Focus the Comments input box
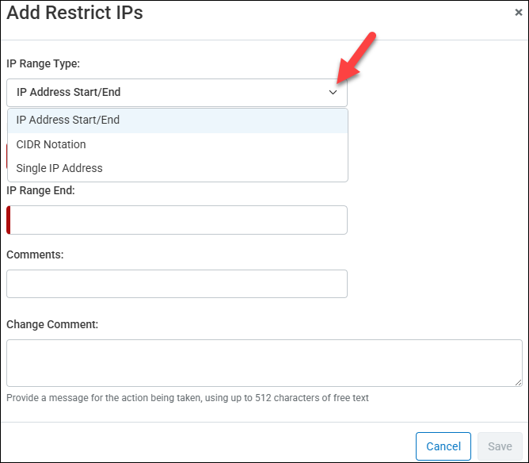Screen dimensions: 529x463 177,284
